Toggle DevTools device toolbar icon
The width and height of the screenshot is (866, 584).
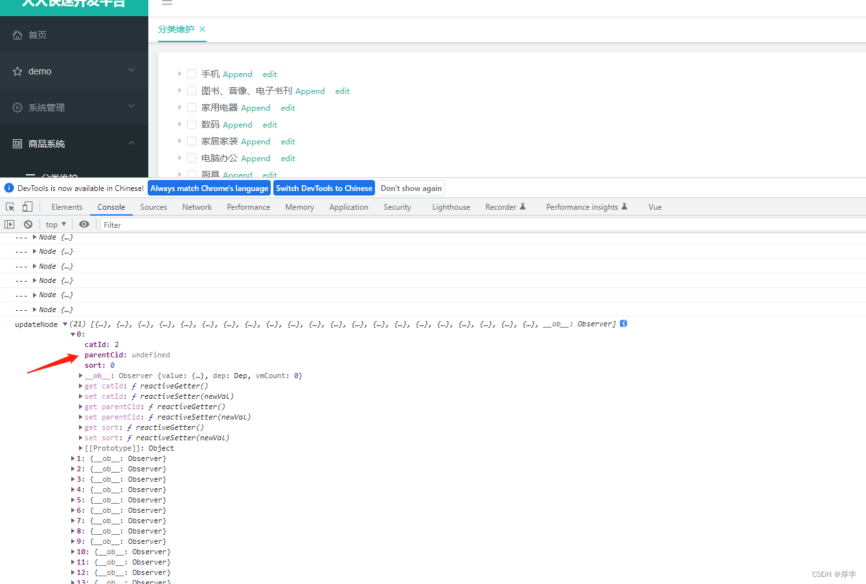[x=27, y=207]
